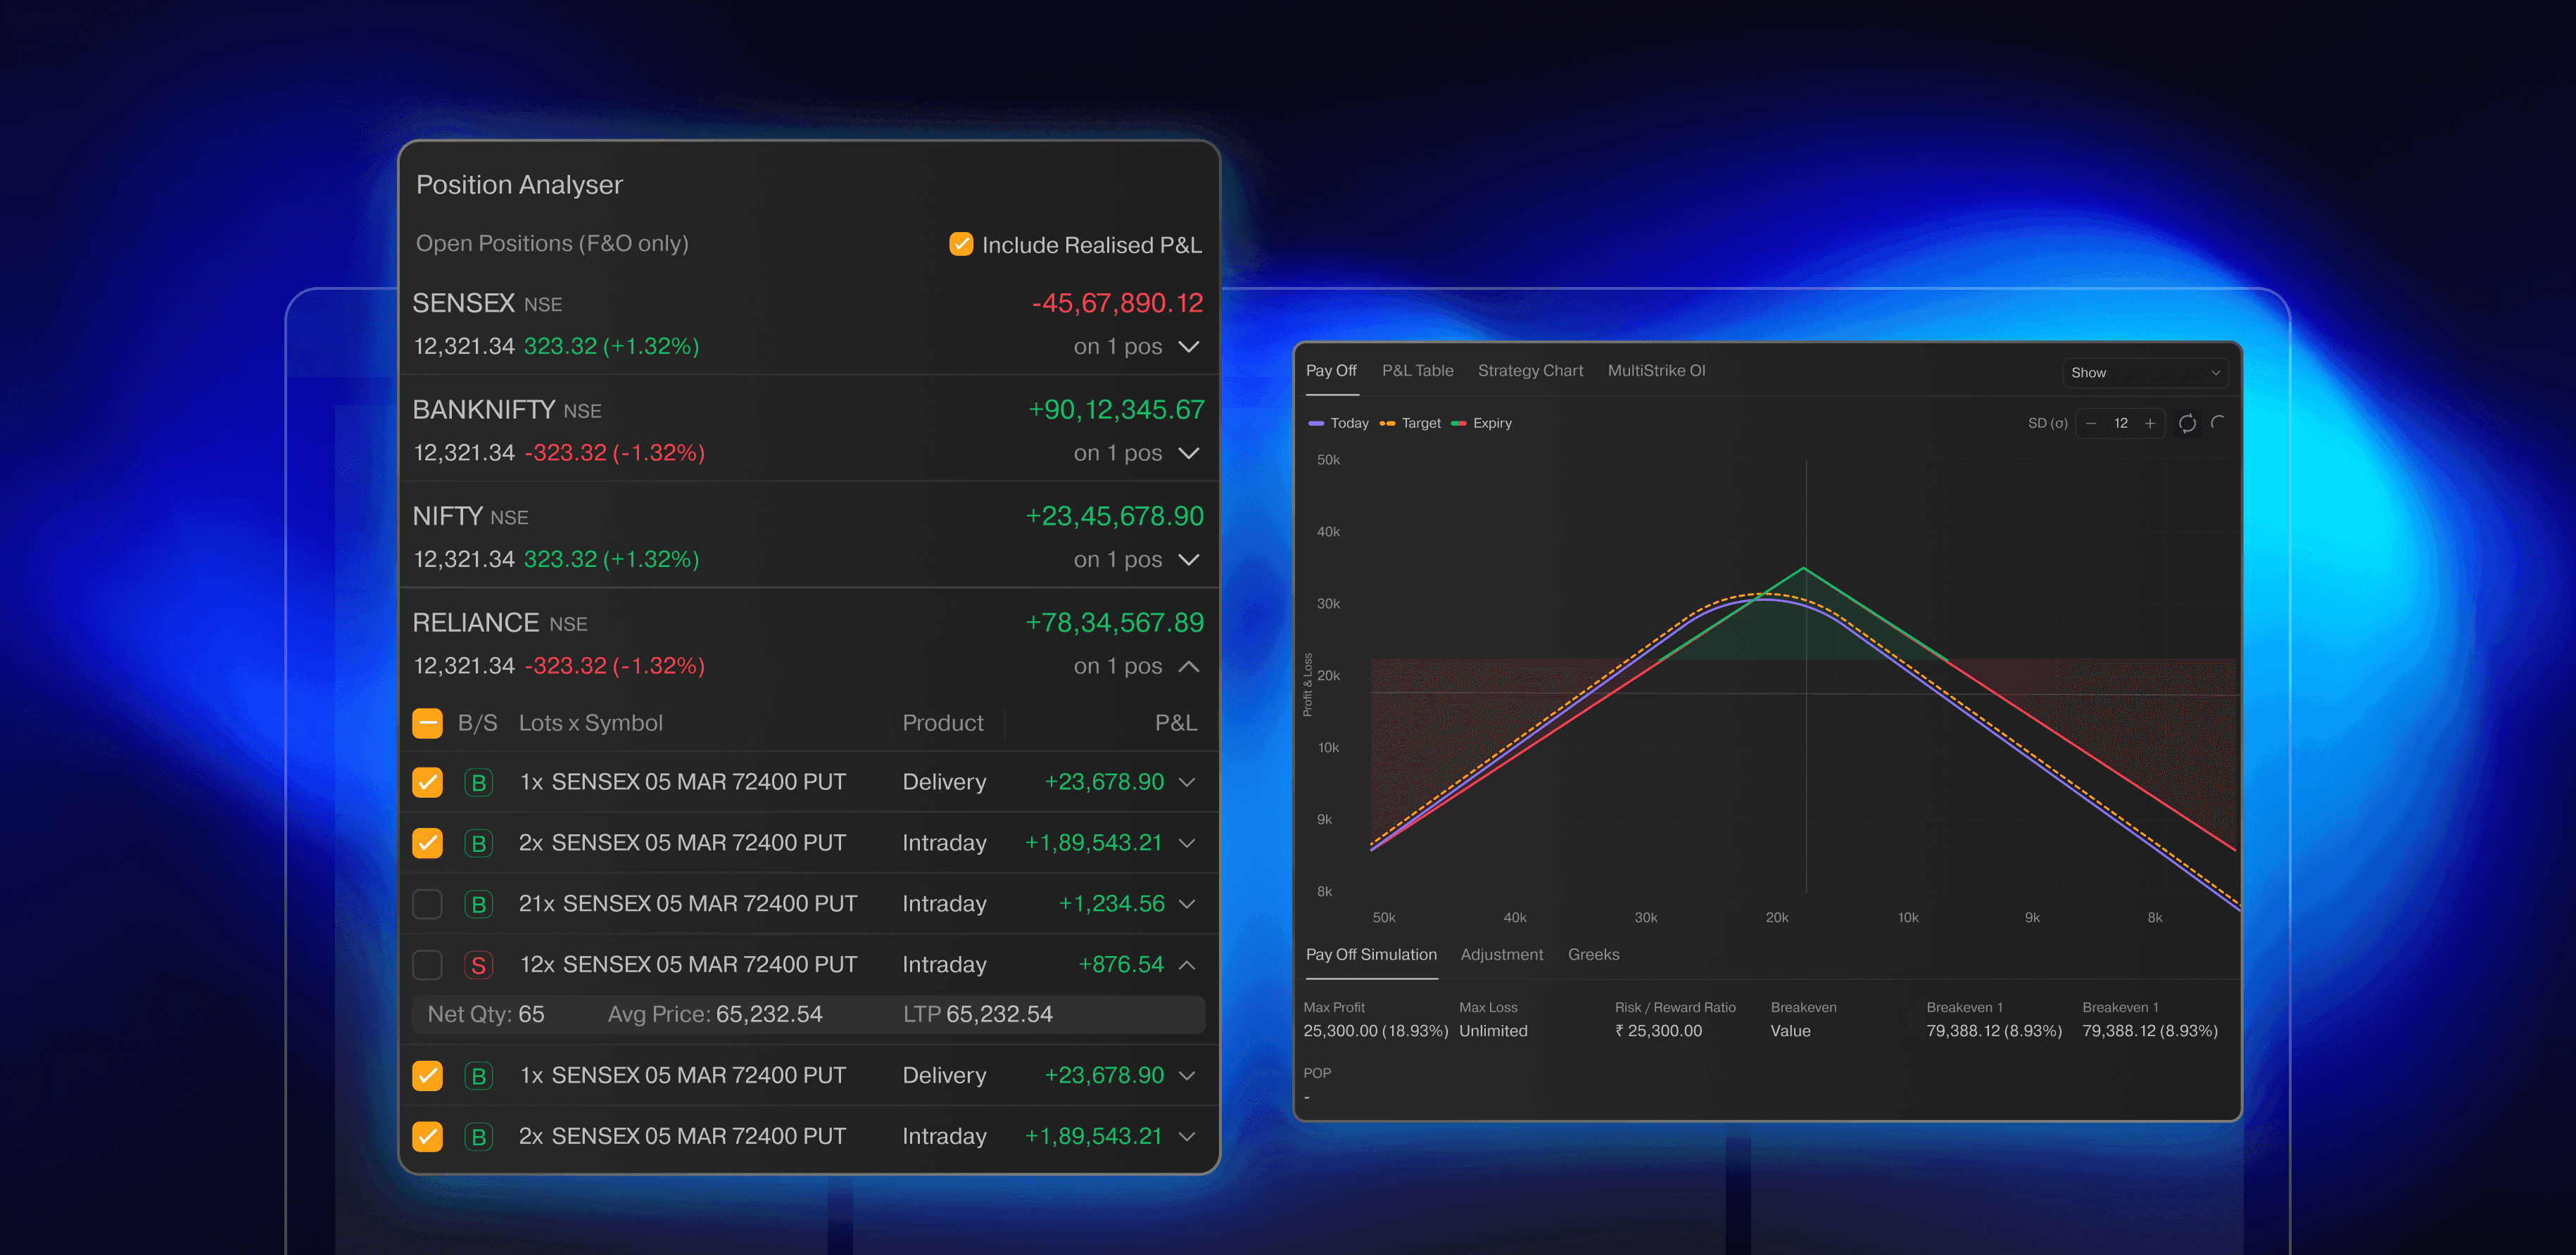Click BANKNIFTY profit +90,12,345.67
The width and height of the screenshot is (2576, 1255).
(1116, 411)
